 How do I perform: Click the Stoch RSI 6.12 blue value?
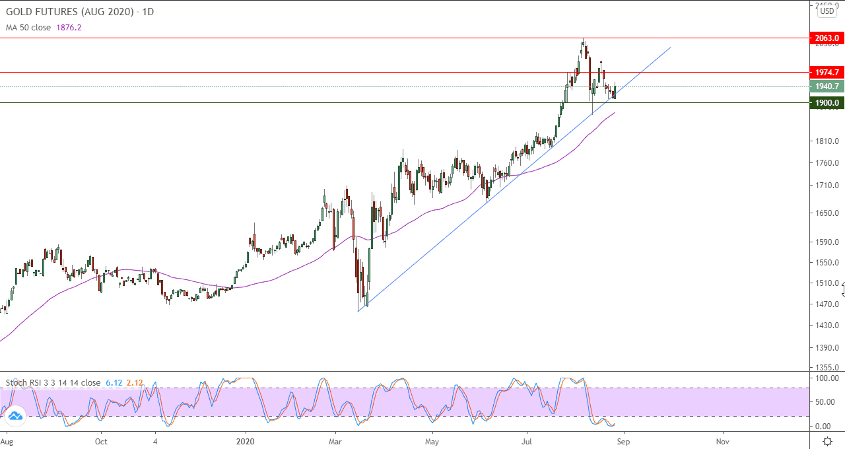coord(114,382)
